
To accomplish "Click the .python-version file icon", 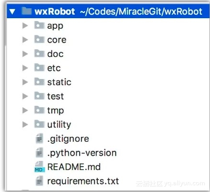I will [x=39, y=153].
